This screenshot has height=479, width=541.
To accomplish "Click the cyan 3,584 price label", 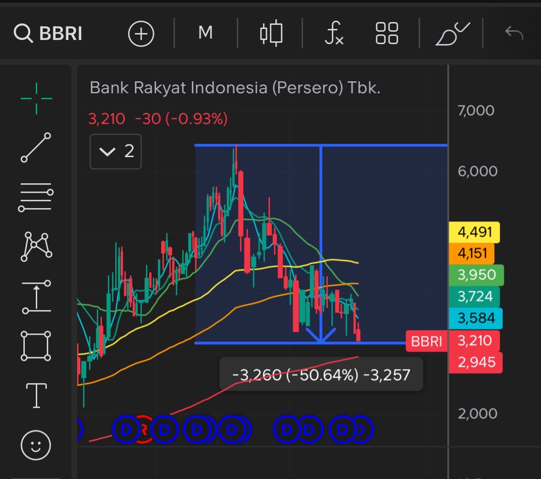I will click(476, 318).
